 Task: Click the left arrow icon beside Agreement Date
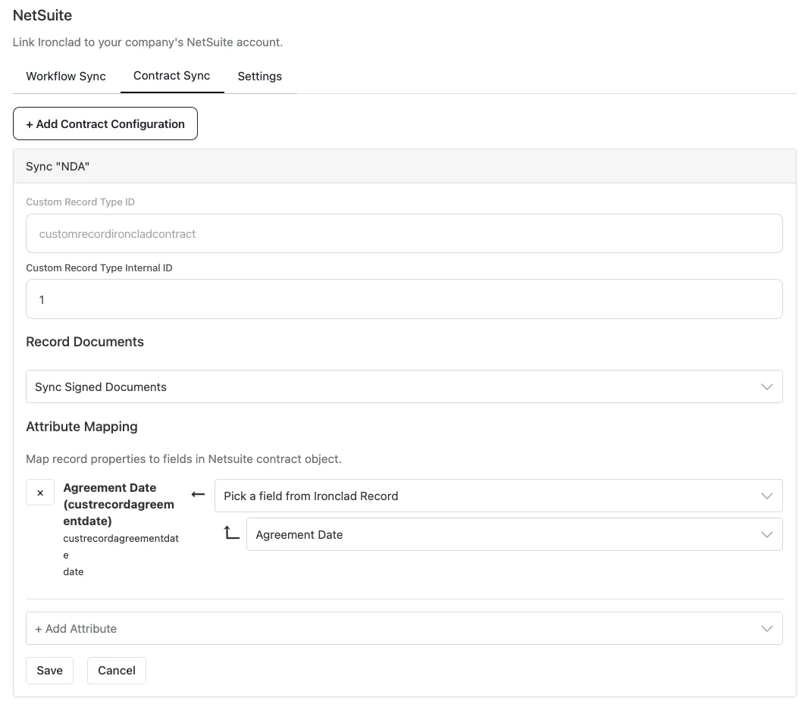click(198, 494)
